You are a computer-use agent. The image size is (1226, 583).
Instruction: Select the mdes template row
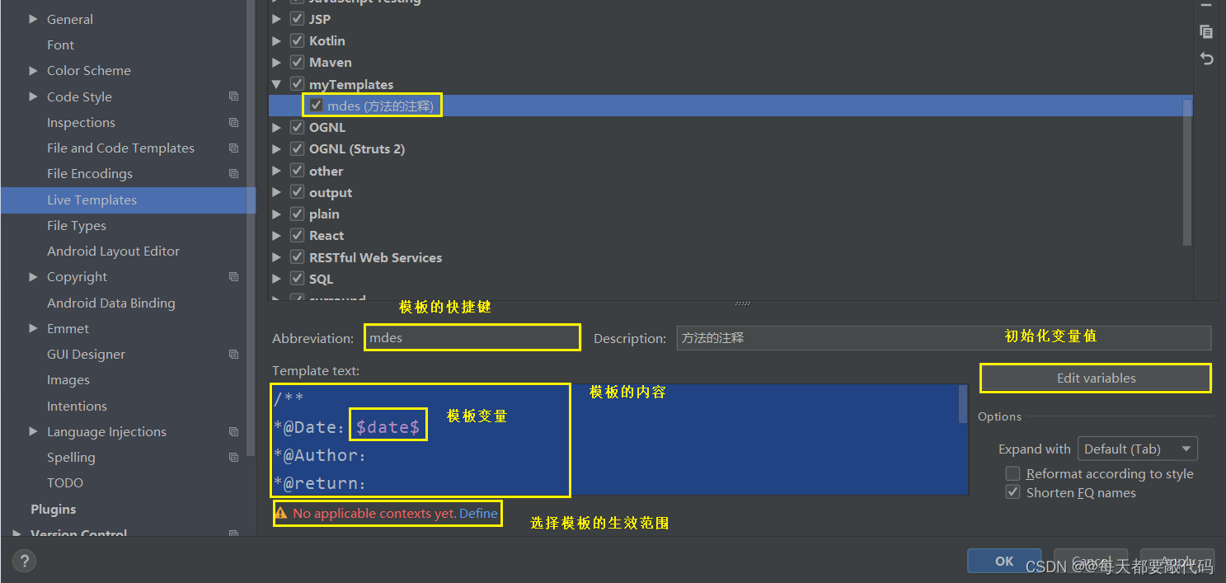(730, 106)
